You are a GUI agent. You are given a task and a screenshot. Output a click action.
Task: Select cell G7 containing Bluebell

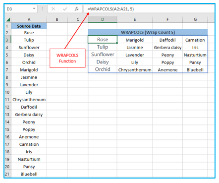pos(195,69)
